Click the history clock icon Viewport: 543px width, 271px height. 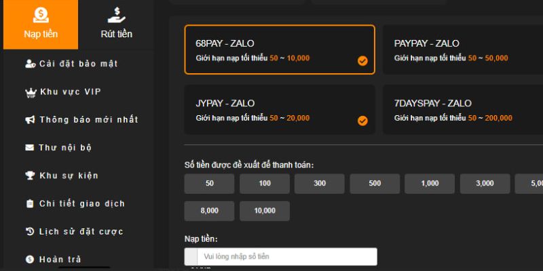[30, 231]
